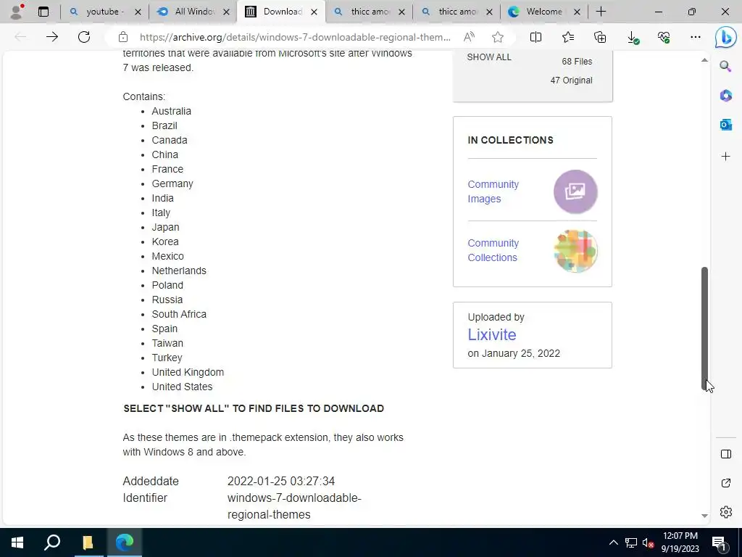Open Outlook sidebar icon
Image resolution: width=742 pixels, height=557 pixels.
pyautogui.click(x=725, y=125)
